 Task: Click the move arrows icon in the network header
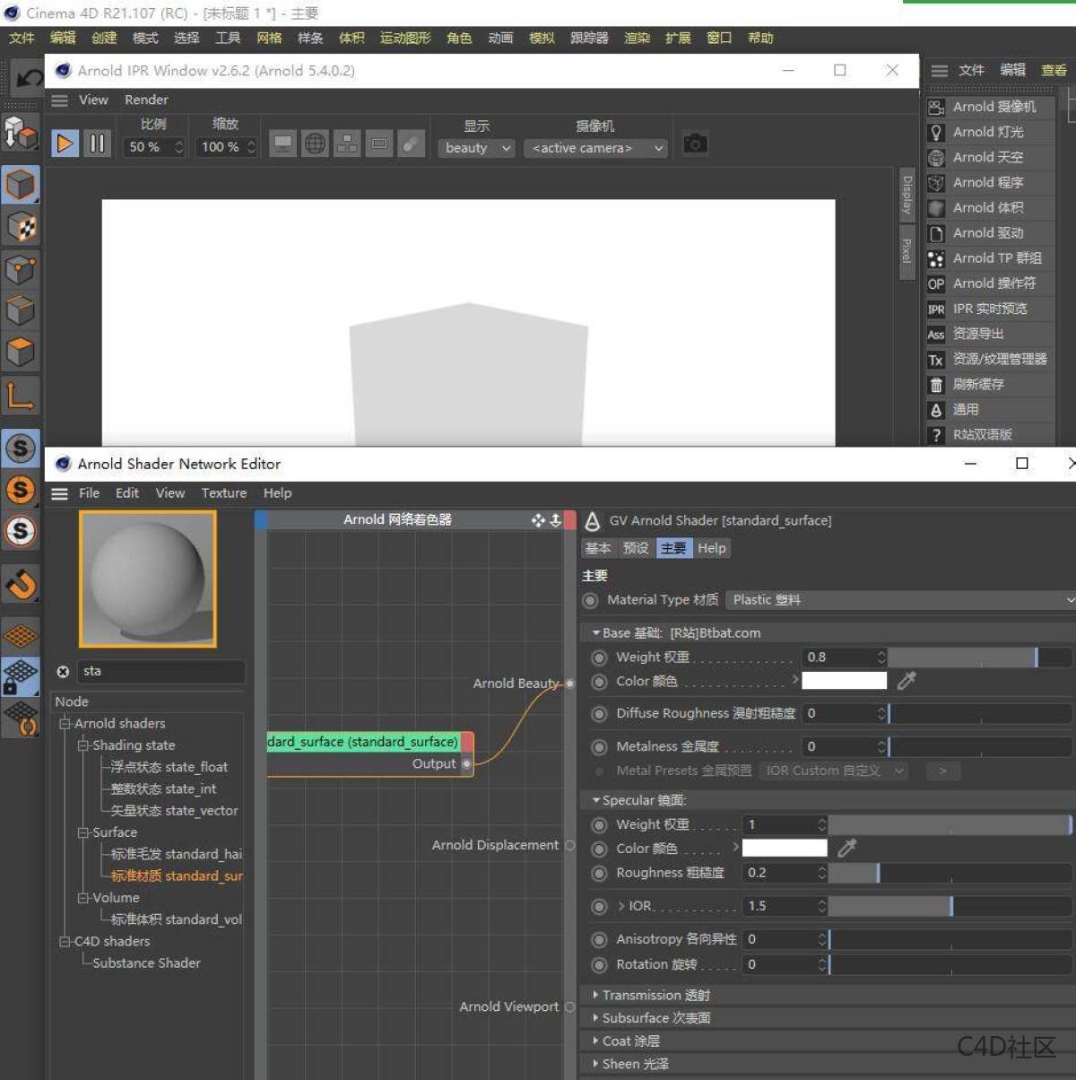(538, 520)
